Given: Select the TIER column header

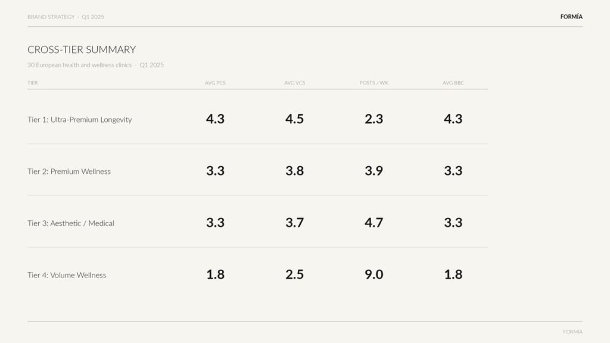Looking at the screenshot, I should tap(33, 83).
